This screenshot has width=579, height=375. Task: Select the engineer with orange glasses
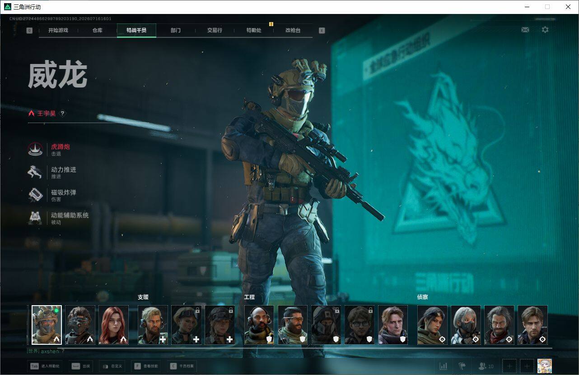293,325
